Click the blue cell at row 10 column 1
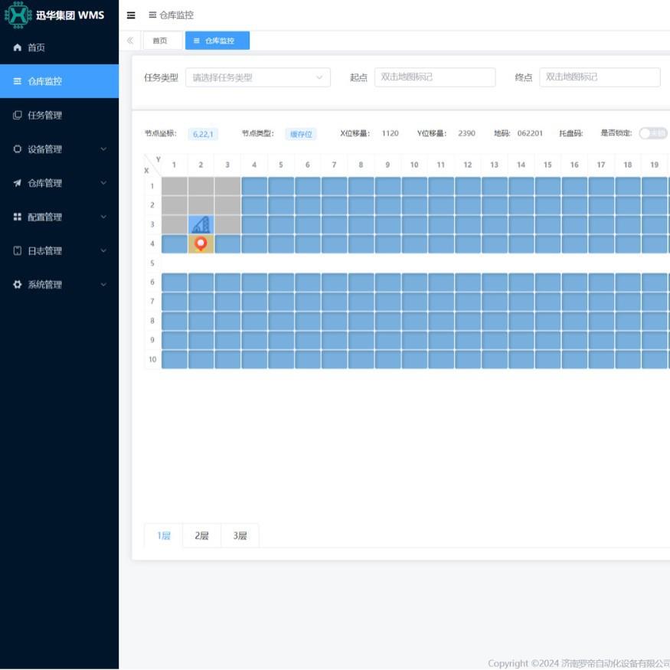The height and width of the screenshot is (670, 670). click(175, 359)
